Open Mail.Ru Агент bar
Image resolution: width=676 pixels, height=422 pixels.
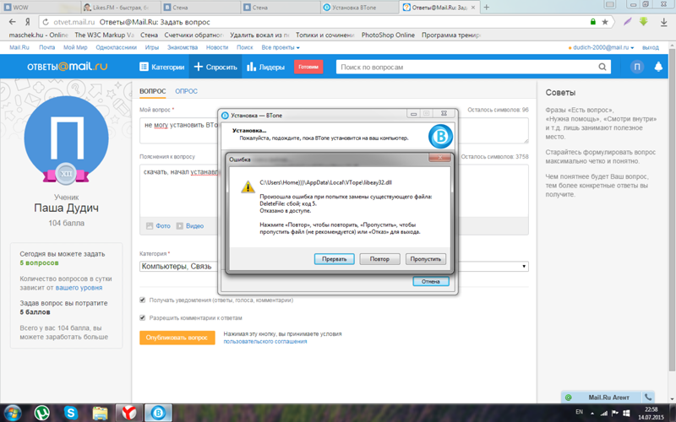tap(608, 397)
